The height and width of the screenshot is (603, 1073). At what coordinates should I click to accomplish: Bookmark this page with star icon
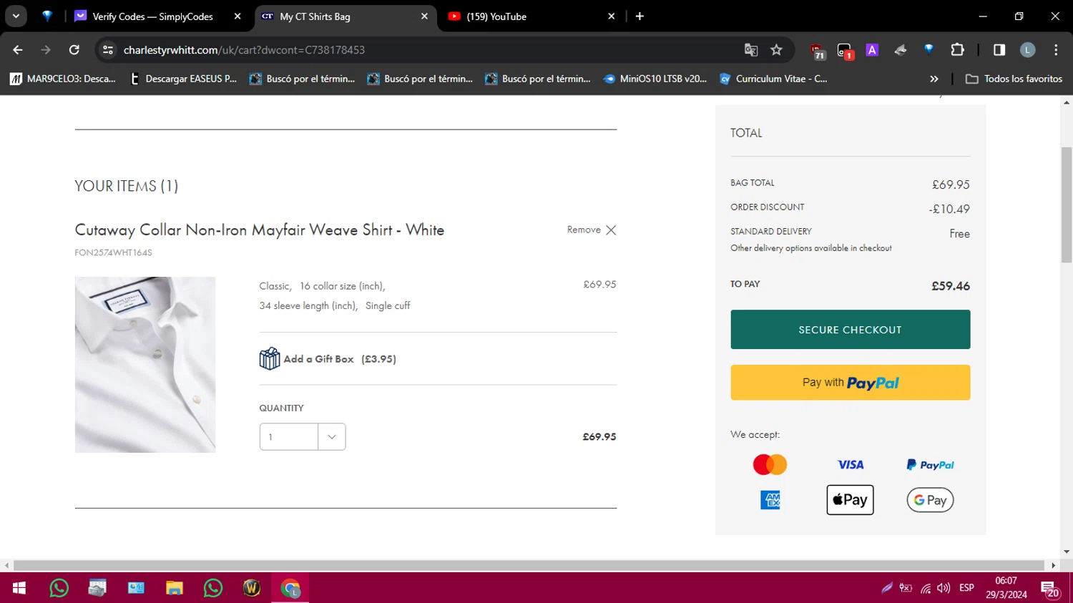click(776, 50)
